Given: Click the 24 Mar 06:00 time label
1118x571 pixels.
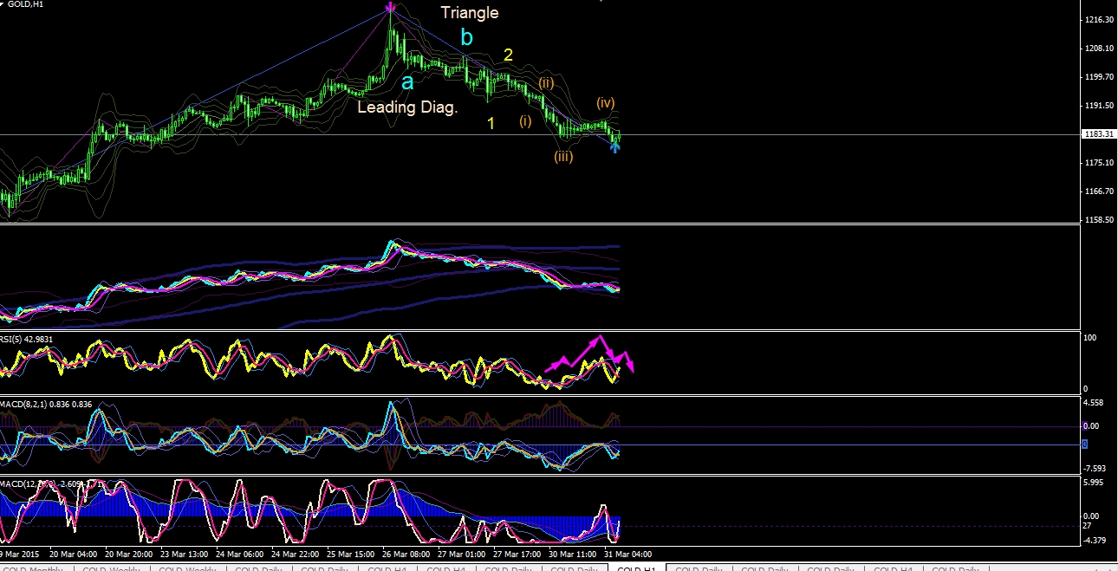Looking at the screenshot, I should coord(239,554).
